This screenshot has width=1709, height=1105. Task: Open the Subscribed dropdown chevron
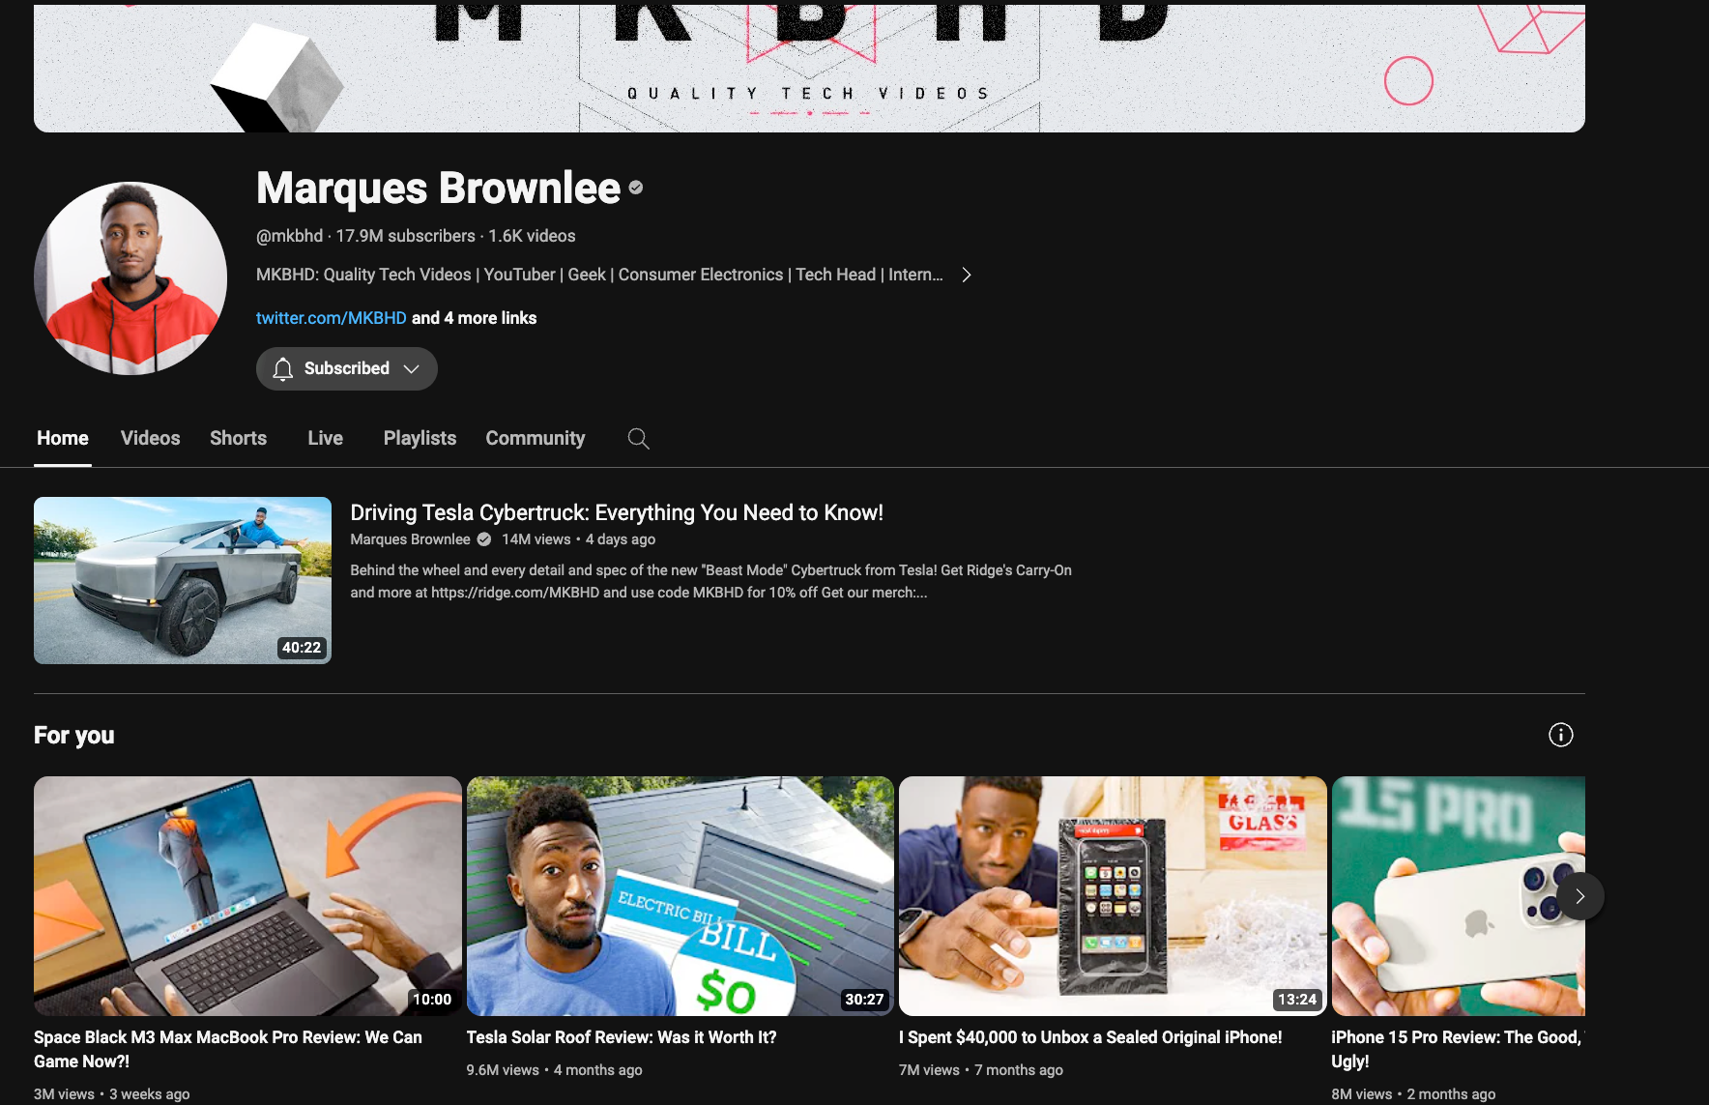[411, 369]
